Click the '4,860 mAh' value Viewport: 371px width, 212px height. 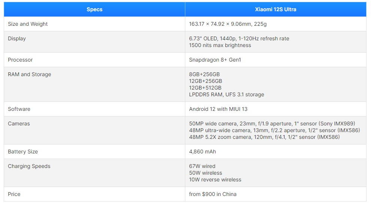click(203, 152)
